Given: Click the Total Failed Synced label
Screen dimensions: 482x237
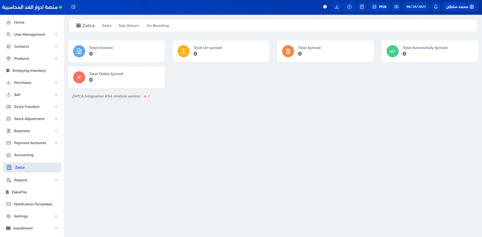Looking at the screenshot, I should [106, 74].
